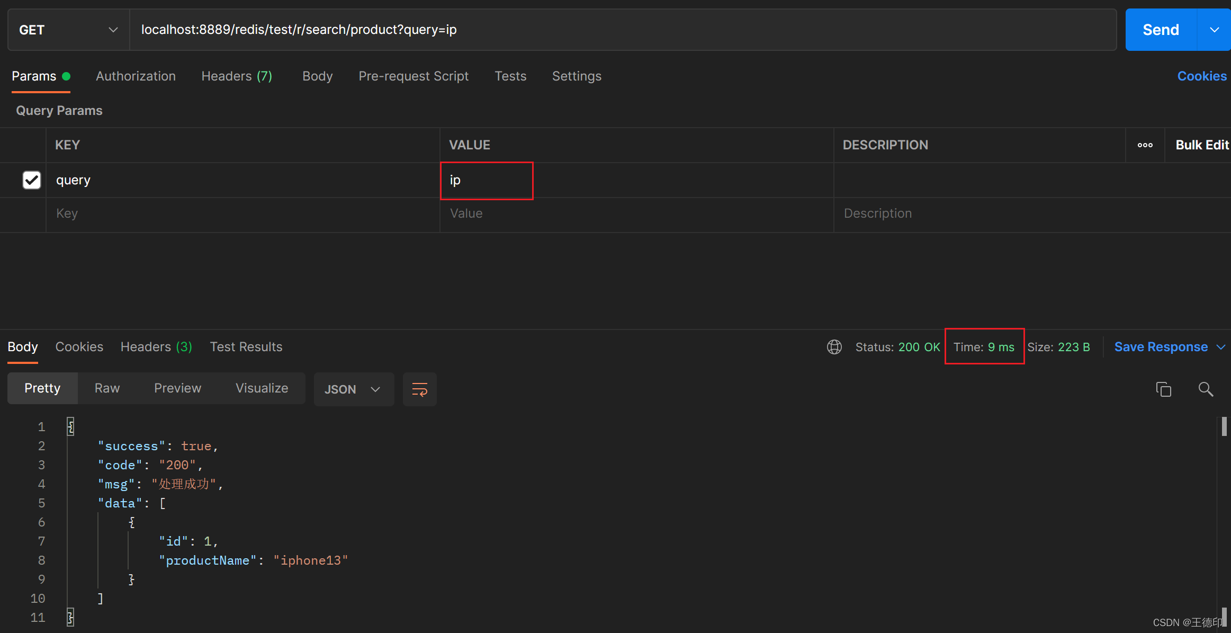Switch response view to Preview

177,388
